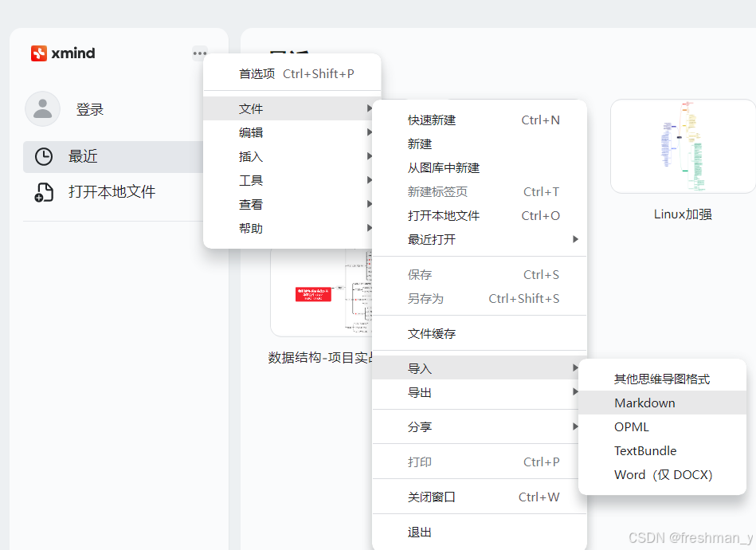Import a TextBundle file
This screenshot has width=756, height=550.
[663, 450]
